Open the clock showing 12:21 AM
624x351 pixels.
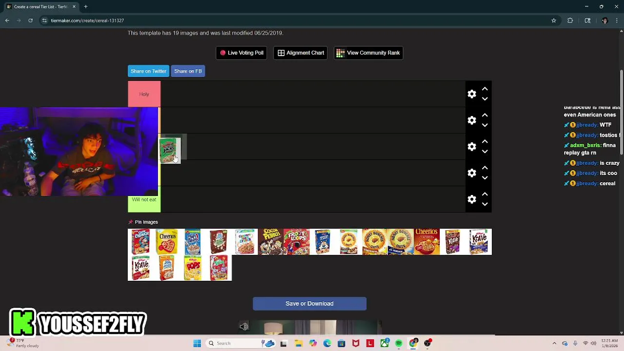pyautogui.click(x=610, y=344)
